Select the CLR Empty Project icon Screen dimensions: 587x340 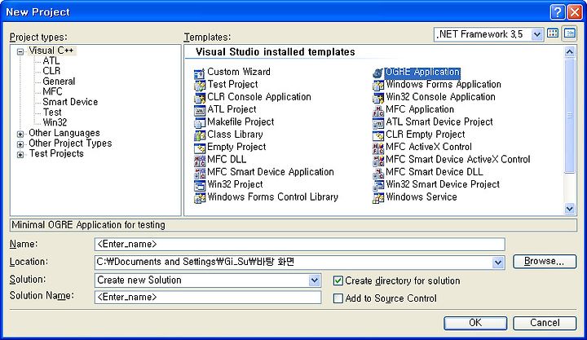[x=378, y=135]
